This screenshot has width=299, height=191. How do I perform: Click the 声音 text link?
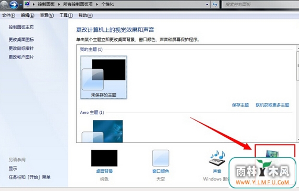[x=217, y=171]
